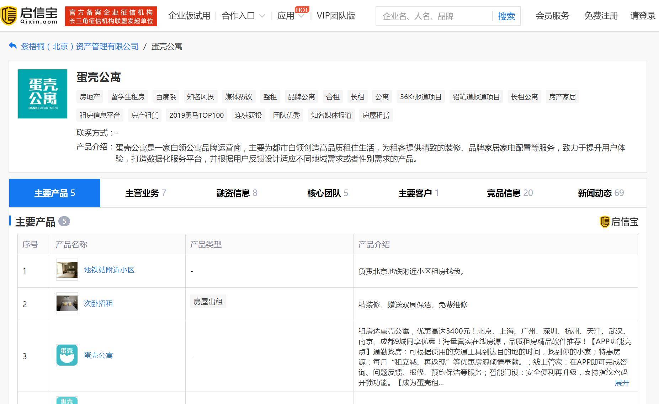Click the 房地产 tag
The height and width of the screenshot is (404, 659).
coord(90,97)
